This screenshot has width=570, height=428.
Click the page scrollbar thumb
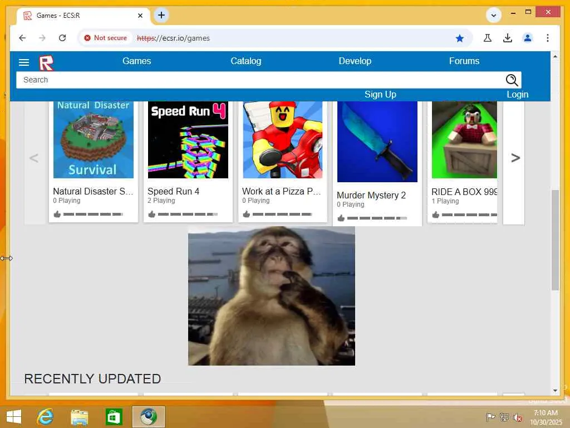pyautogui.click(x=555, y=240)
